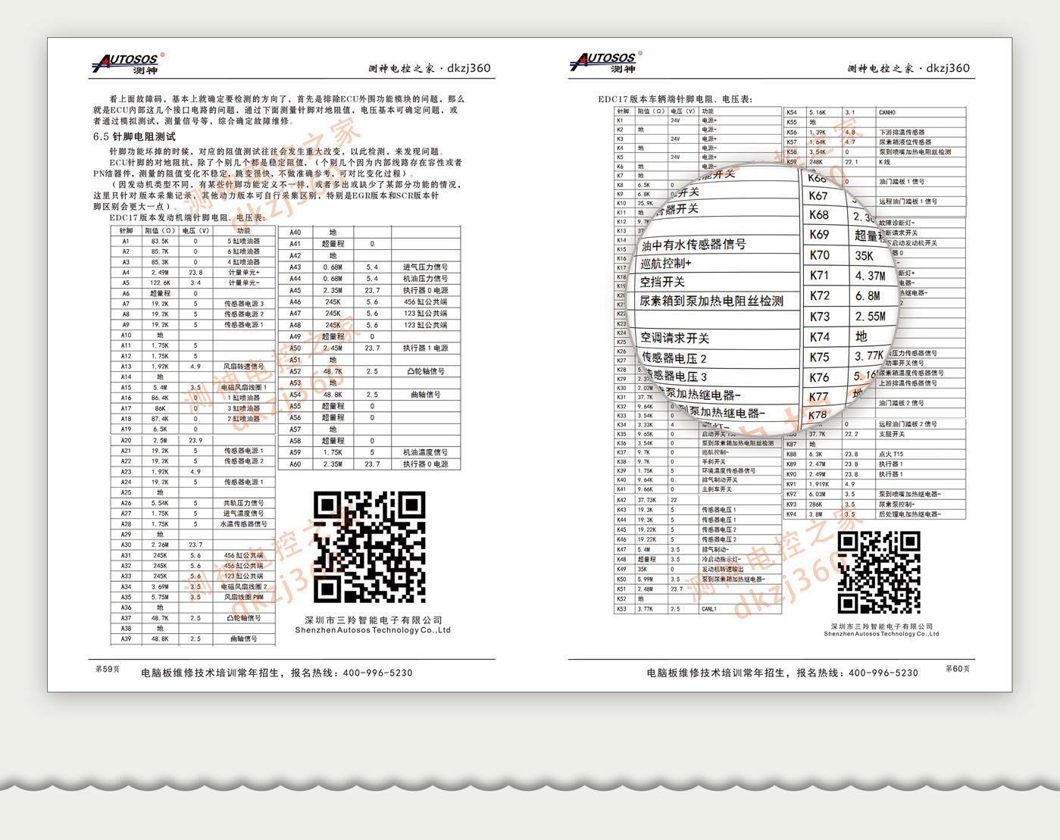Click the magnified 尿素箱到泵加热电阻丝检测 entry

pos(711,301)
